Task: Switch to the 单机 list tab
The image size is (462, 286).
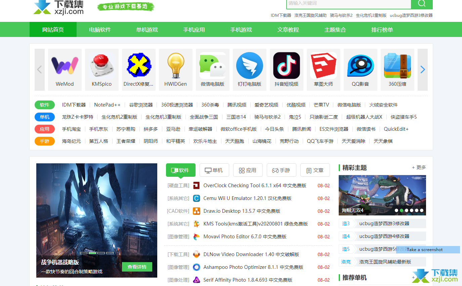Action: click(214, 170)
